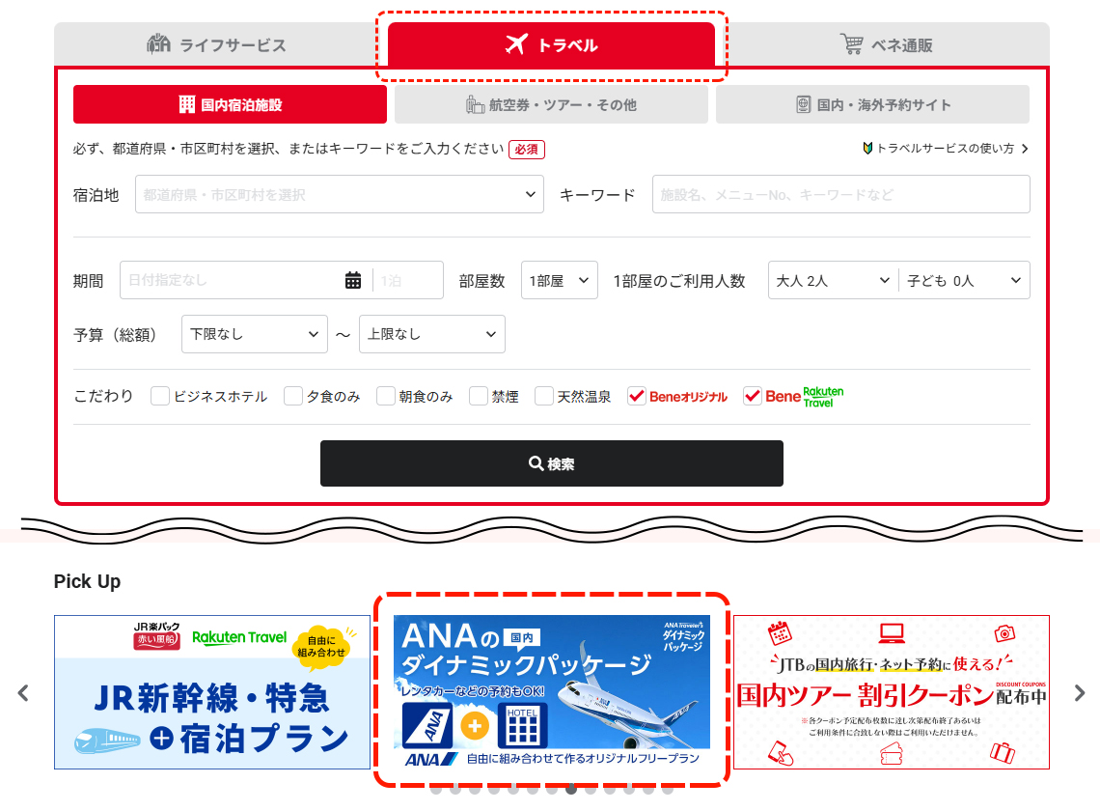Click the shopping cart icon on ベネ通販
This screenshot has width=1100, height=811.
pyautogui.click(x=852, y=44)
